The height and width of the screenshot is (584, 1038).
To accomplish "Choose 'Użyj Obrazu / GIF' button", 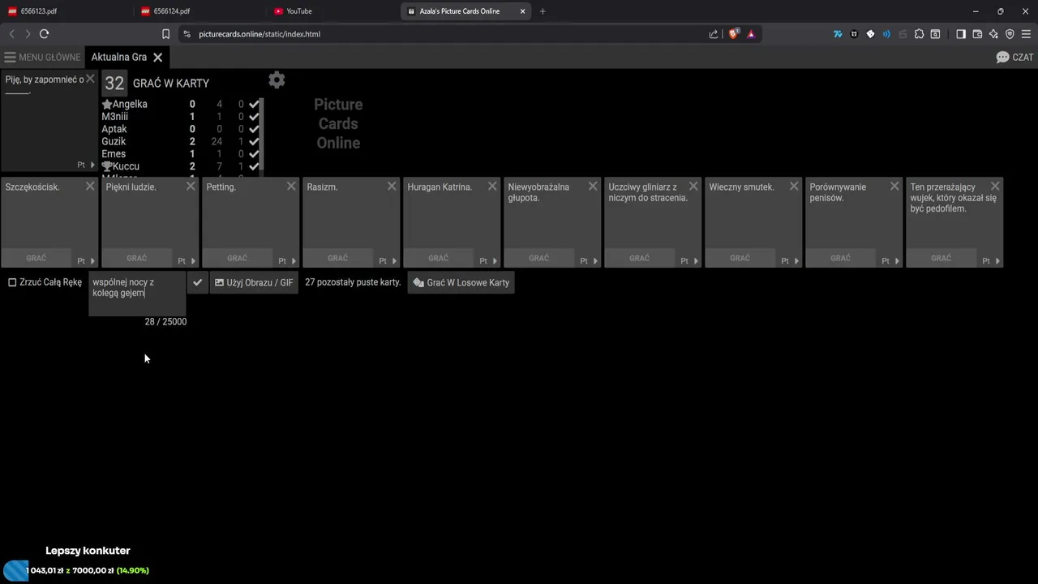I will tap(255, 282).
